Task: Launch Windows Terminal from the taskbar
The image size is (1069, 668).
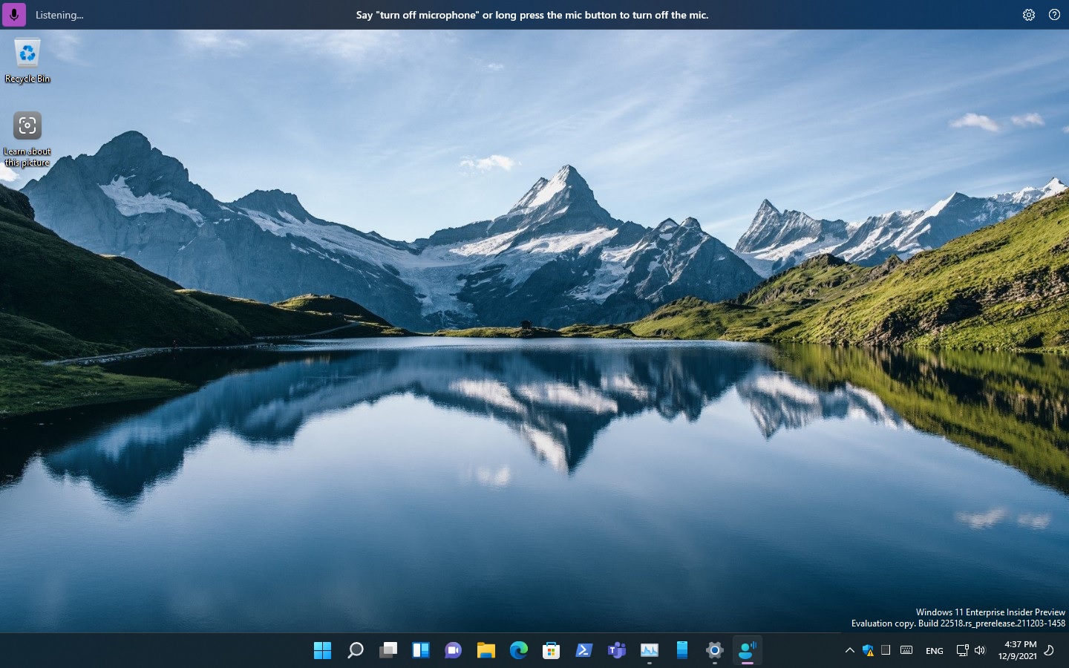Action: (583, 650)
